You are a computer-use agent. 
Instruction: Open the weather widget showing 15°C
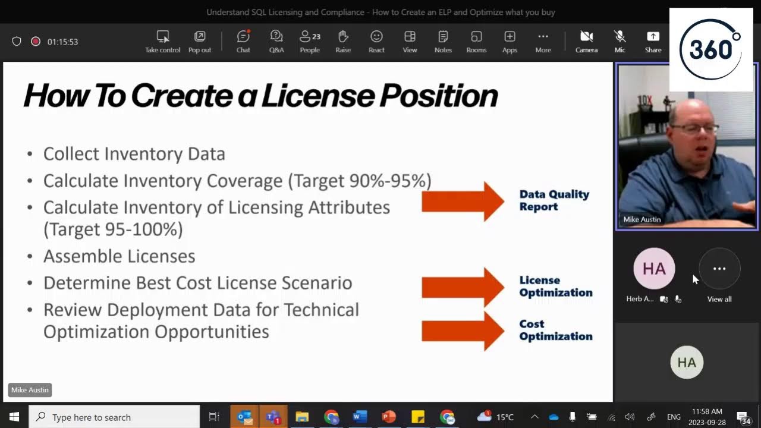pyautogui.click(x=495, y=417)
